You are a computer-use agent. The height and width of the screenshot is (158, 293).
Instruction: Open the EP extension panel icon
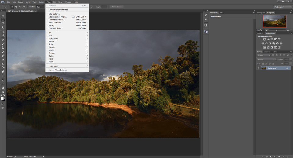click(x=206, y=32)
